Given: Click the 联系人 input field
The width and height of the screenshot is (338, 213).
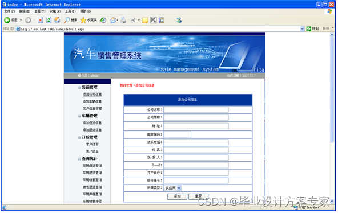Looking at the screenshot, I should (x=196, y=158).
